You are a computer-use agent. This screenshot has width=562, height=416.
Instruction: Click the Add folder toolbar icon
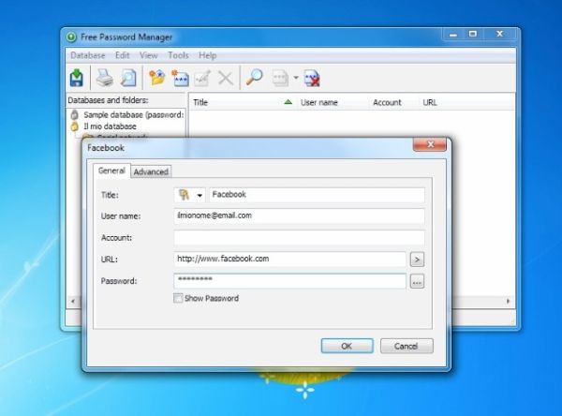tap(157, 78)
